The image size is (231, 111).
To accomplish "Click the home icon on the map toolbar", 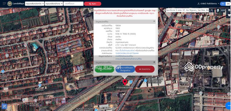I will 218,10.
